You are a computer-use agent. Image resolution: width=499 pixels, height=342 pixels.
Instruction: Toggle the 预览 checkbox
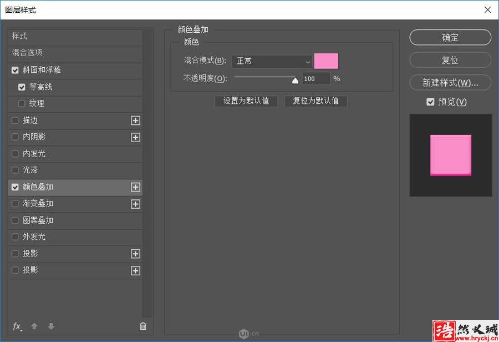(x=430, y=102)
